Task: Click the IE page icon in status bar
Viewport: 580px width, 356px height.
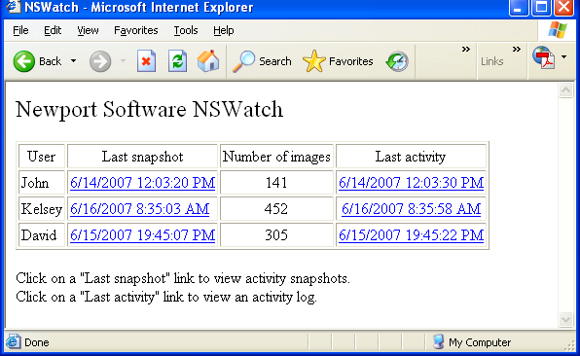Action: pos(14,342)
